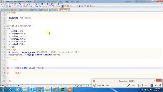This screenshot has width=163, height=92.
Task: Click the Save All toolbar icon
Action: 10,6
